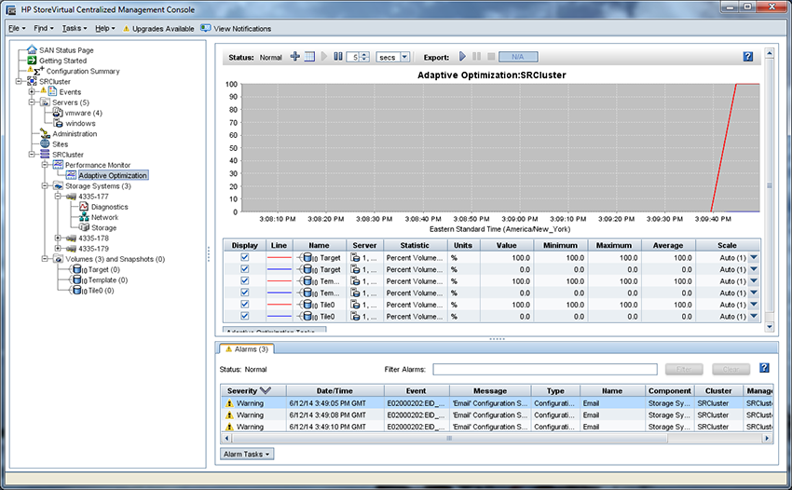Select the vmware (4) servers node
Image resolution: width=792 pixels, height=490 pixels.
coord(83,113)
